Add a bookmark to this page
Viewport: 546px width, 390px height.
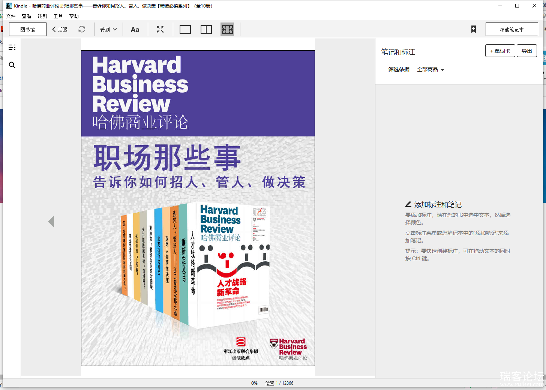(x=474, y=29)
